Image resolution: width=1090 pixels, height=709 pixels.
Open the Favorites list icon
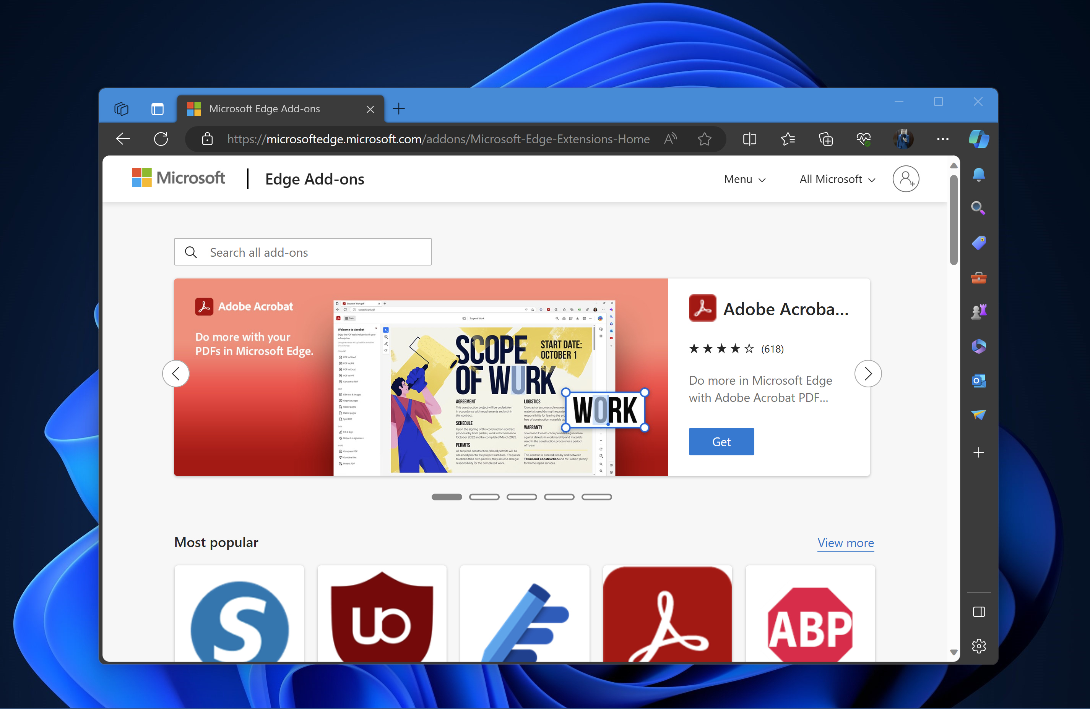click(x=788, y=139)
